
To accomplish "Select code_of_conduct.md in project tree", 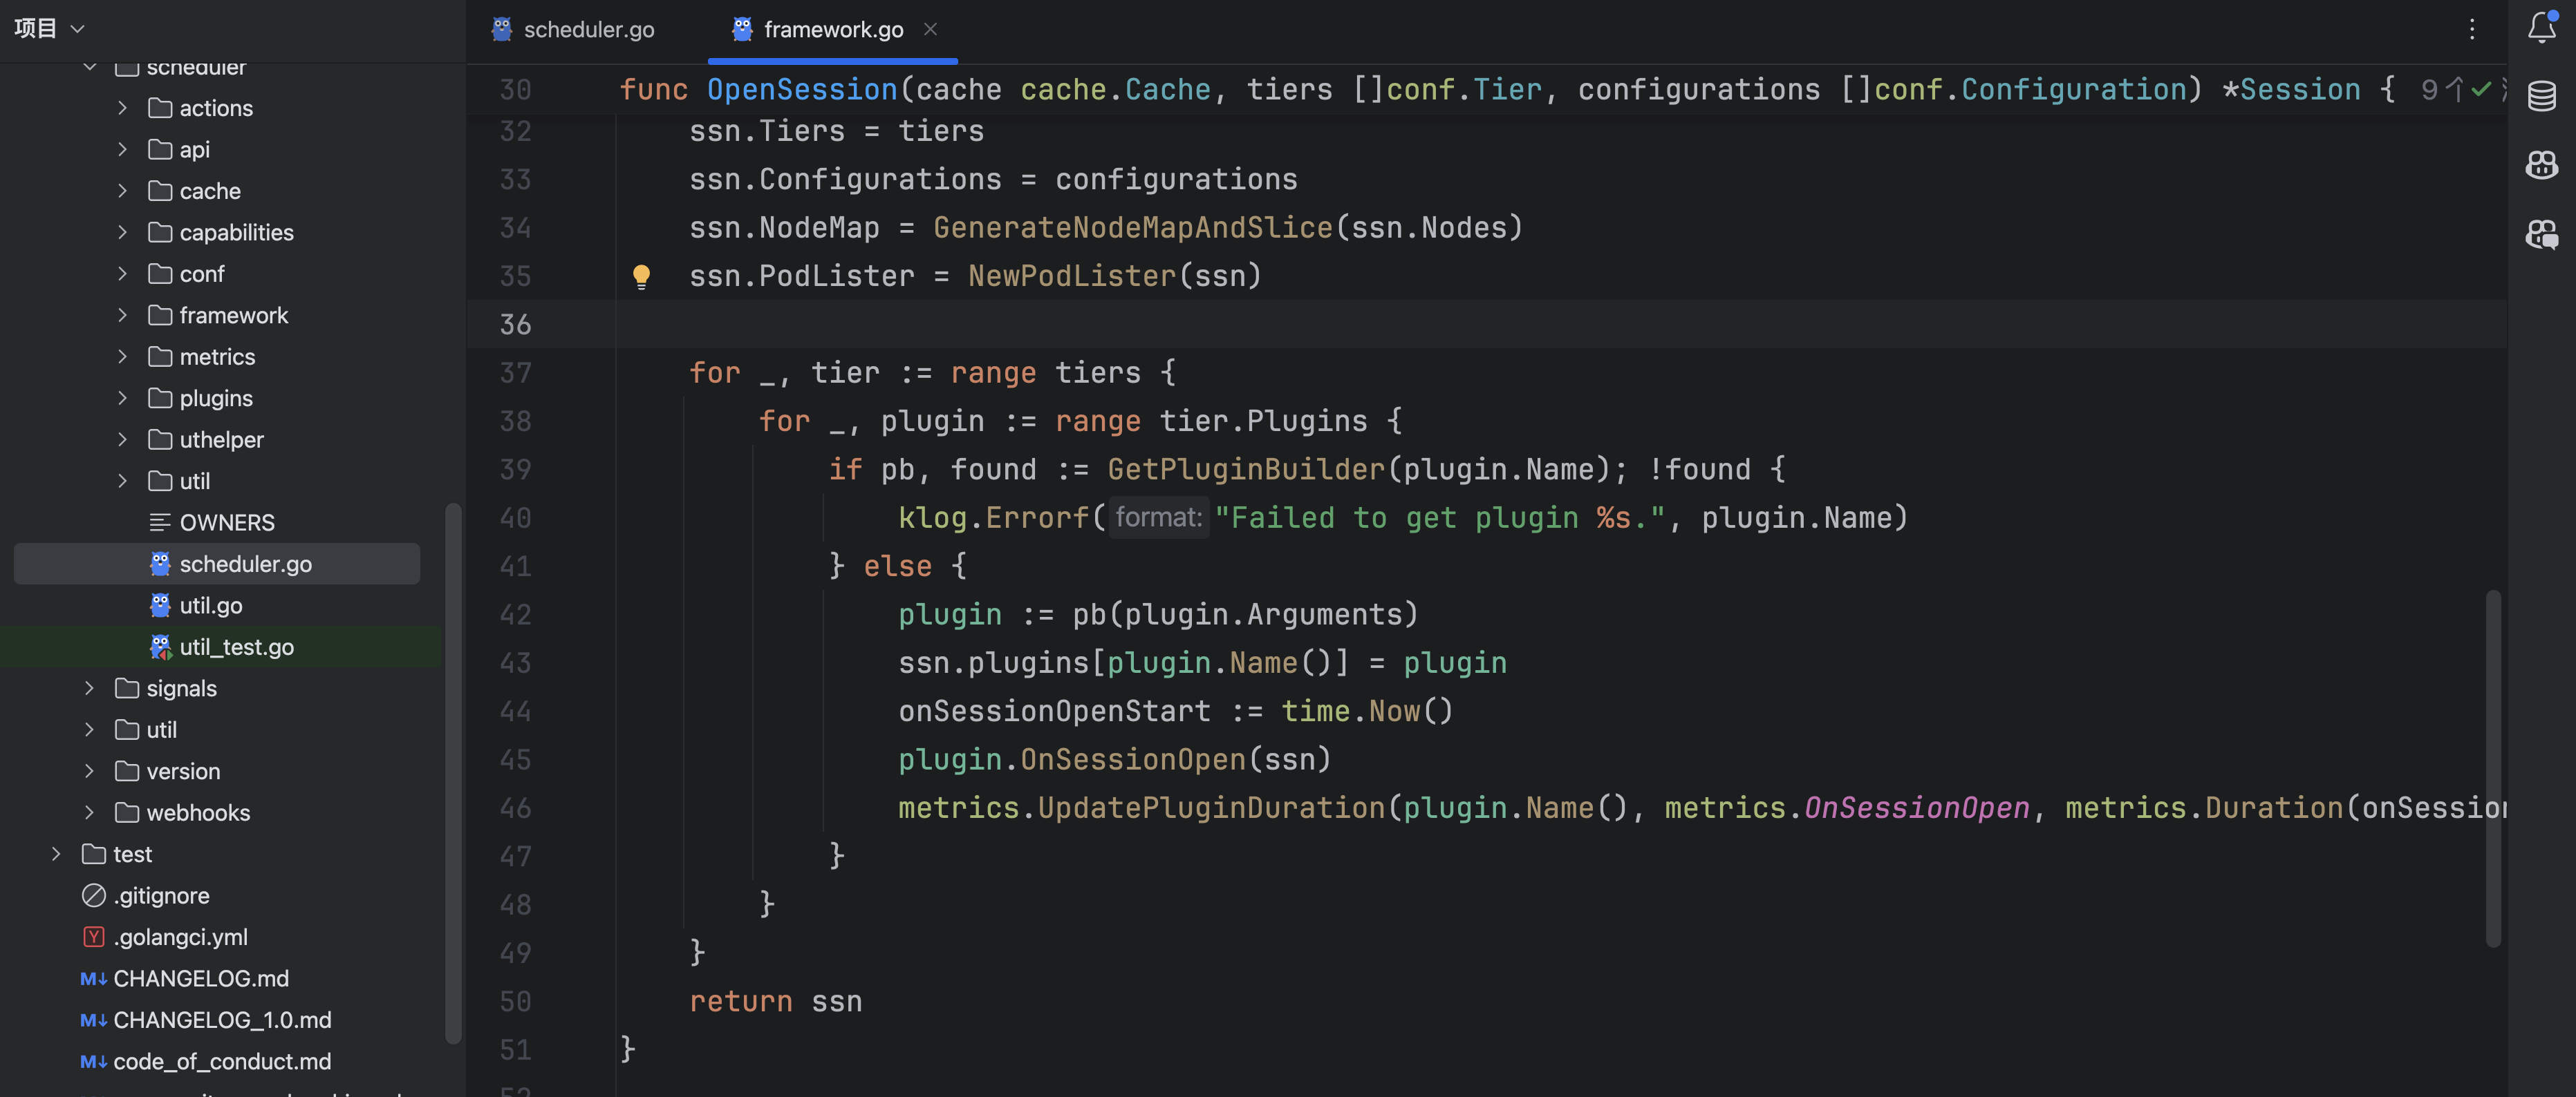I will click(x=222, y=1062).
